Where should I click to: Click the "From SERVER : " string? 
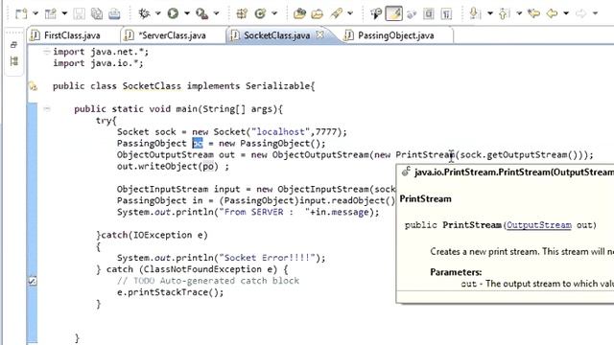(x=267, y=212)
